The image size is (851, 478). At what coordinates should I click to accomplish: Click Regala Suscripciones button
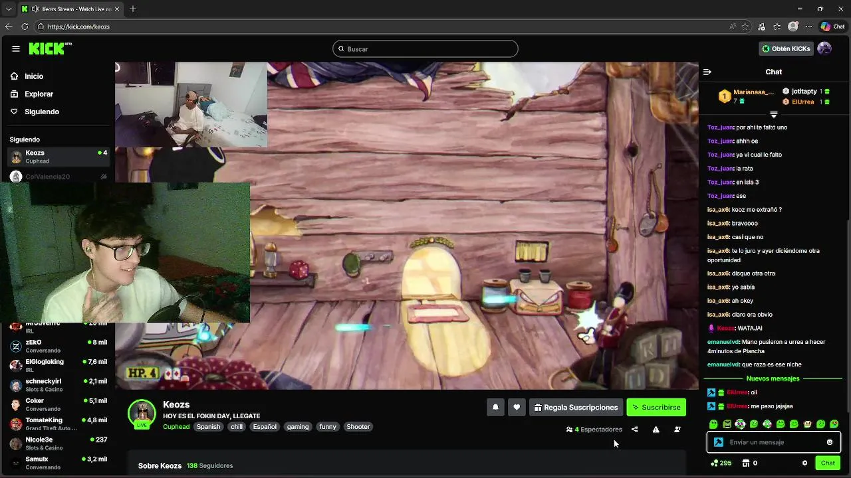576,408
